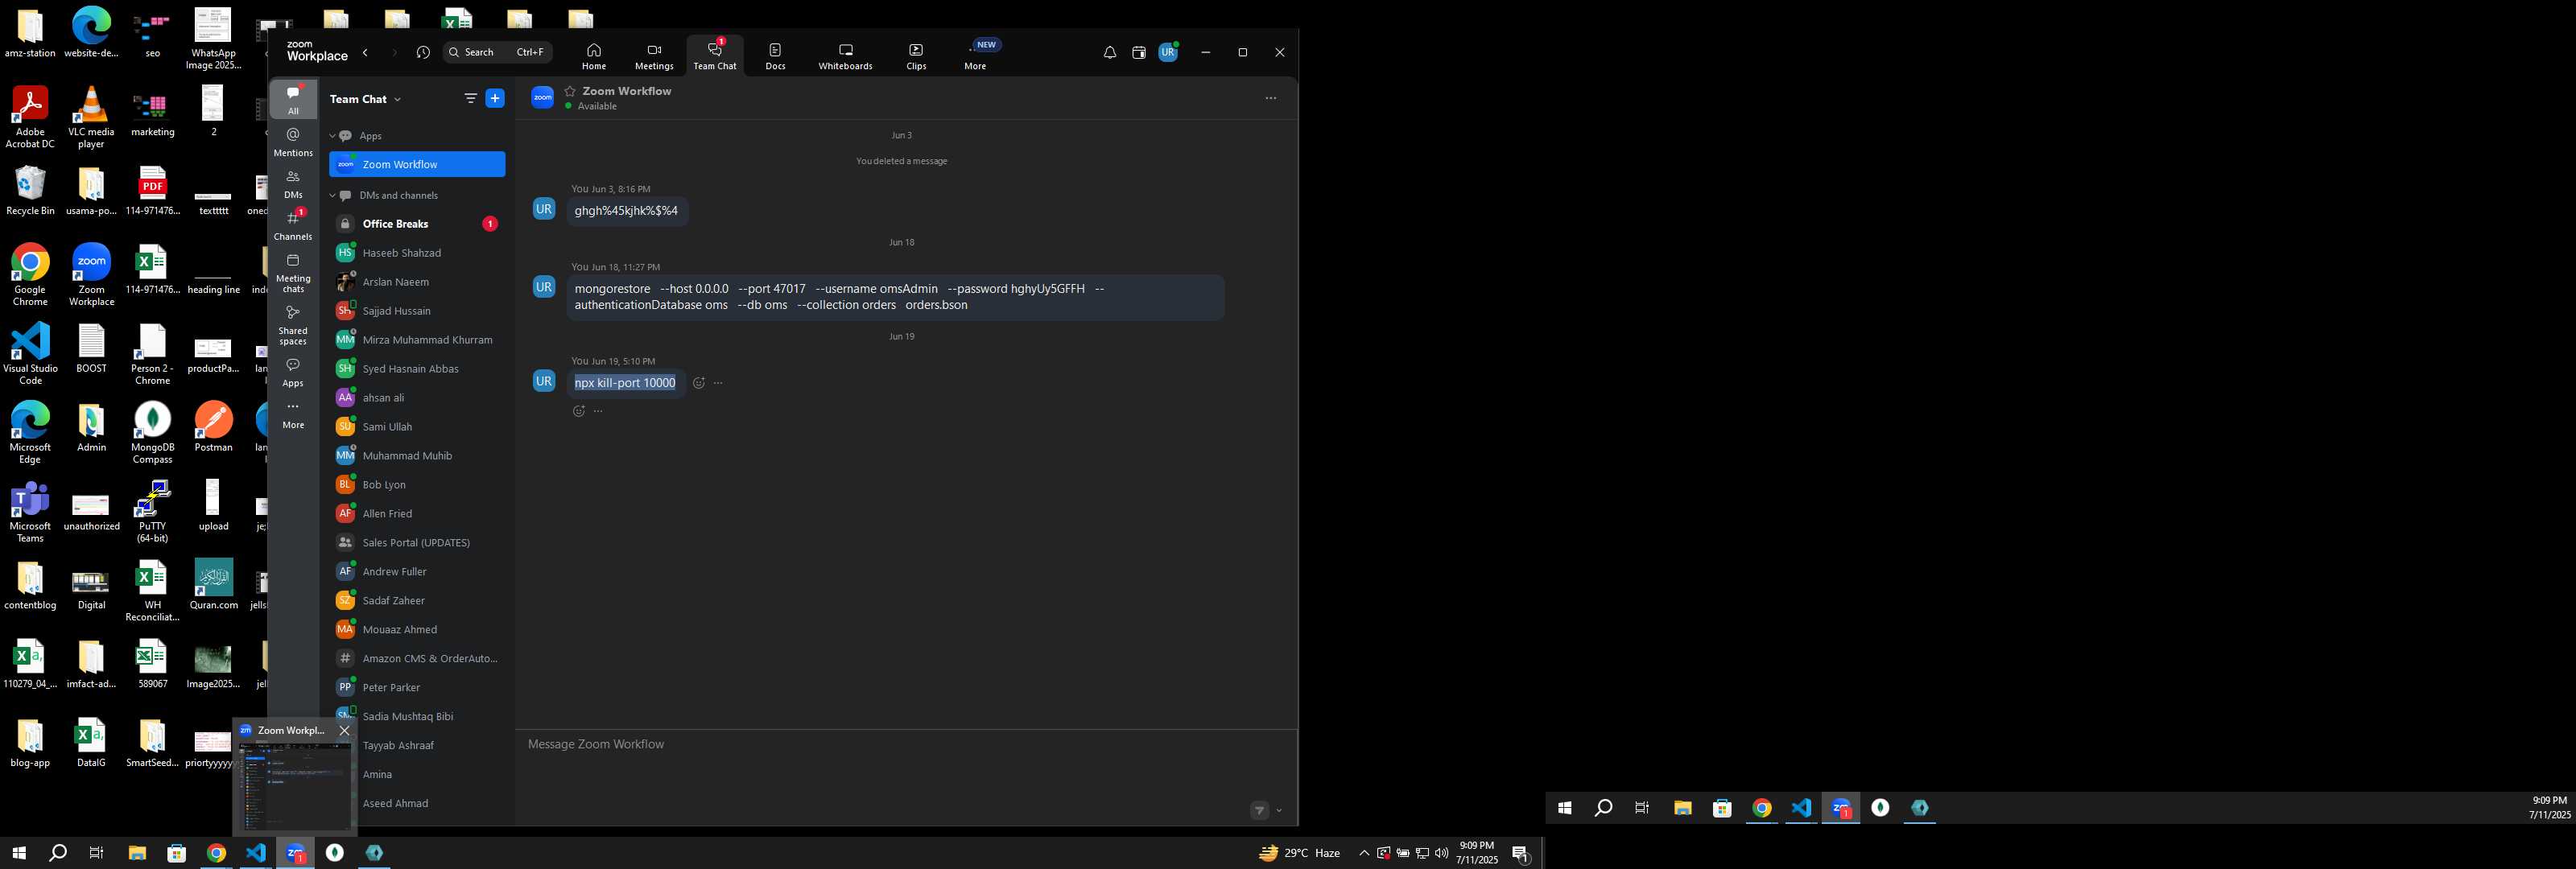Viewport: 2576px width, 869px height.
Task: Open Meeting chats in the sidebar
Action: click(x=293, y=273)
